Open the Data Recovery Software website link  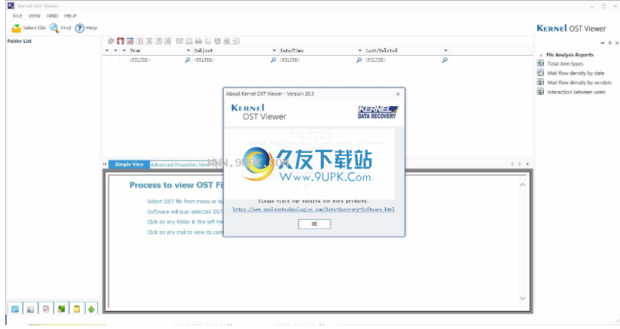313,209
